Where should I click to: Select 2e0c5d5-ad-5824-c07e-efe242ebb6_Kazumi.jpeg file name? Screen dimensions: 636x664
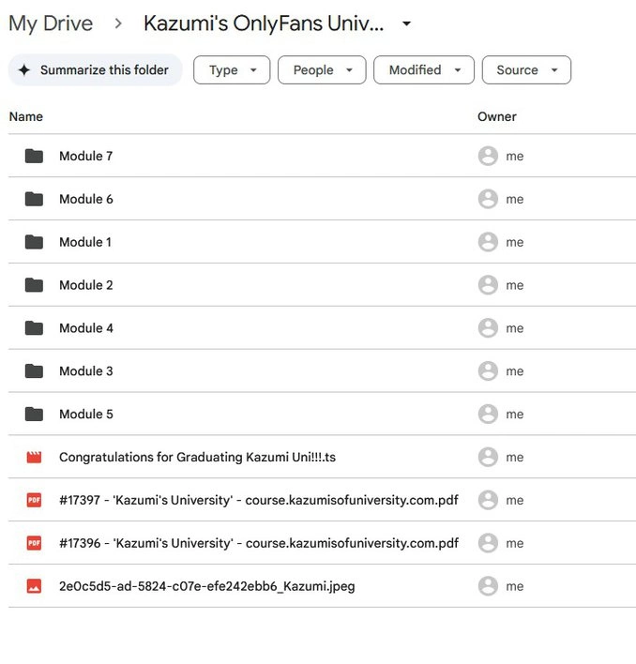point(207,586)
